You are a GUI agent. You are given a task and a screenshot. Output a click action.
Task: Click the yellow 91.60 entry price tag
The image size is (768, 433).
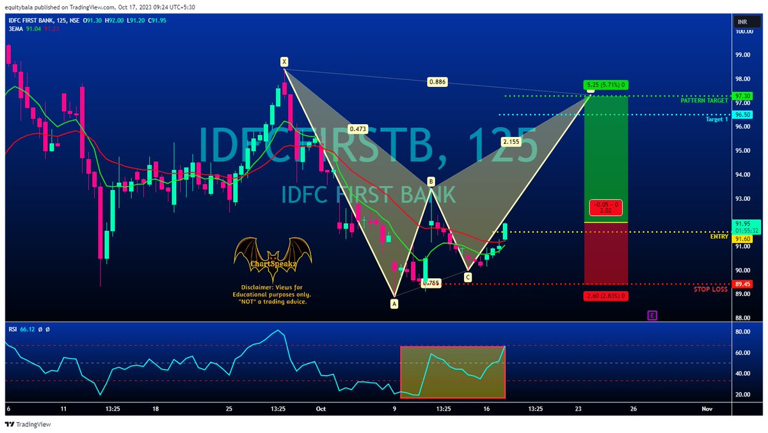tap(742, 239)
